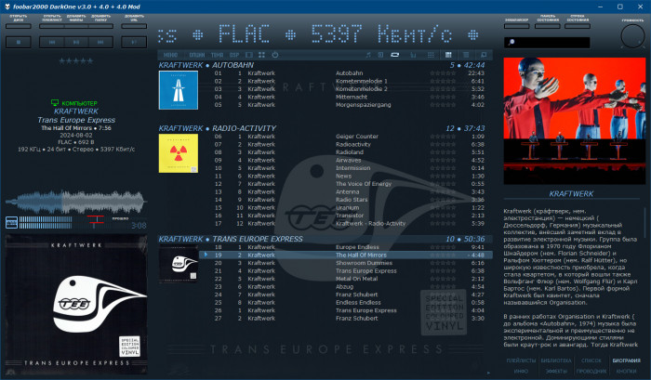This screenshot has width=651, height=380.
Task: Click the magnifier search icon
Action: [x=511, y=43]
